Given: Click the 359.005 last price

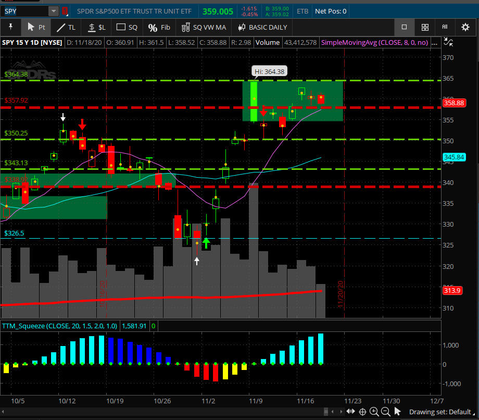Looking at the screenshot, I should (x=218, y=11).
